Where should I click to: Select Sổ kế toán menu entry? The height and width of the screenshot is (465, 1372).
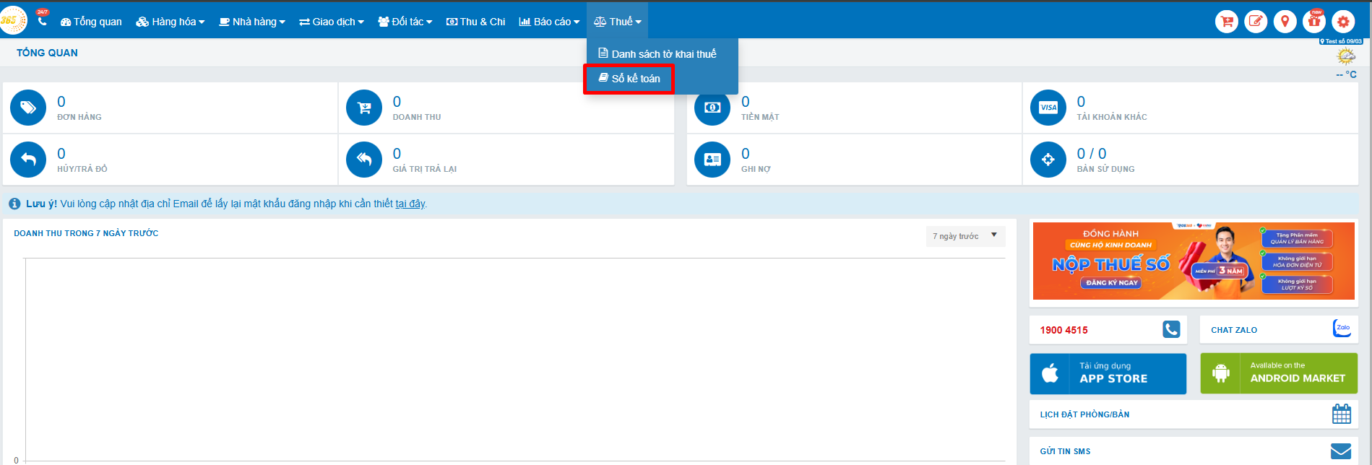pyautogui.click(x=629, y=79)
